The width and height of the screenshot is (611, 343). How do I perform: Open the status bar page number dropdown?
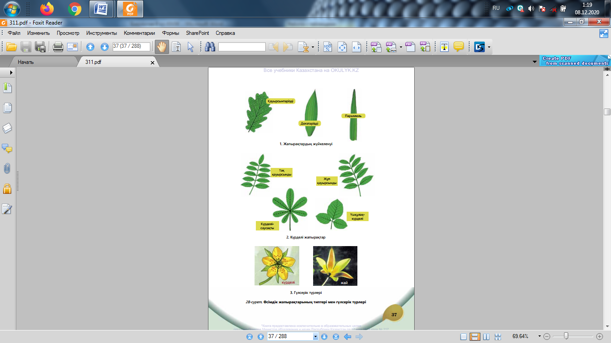click(316, 337)
